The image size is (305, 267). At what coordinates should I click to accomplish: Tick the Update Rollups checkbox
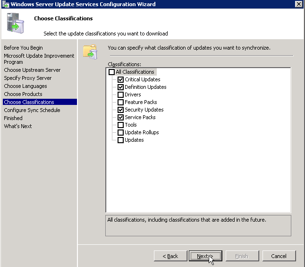[x=120, y=132]
